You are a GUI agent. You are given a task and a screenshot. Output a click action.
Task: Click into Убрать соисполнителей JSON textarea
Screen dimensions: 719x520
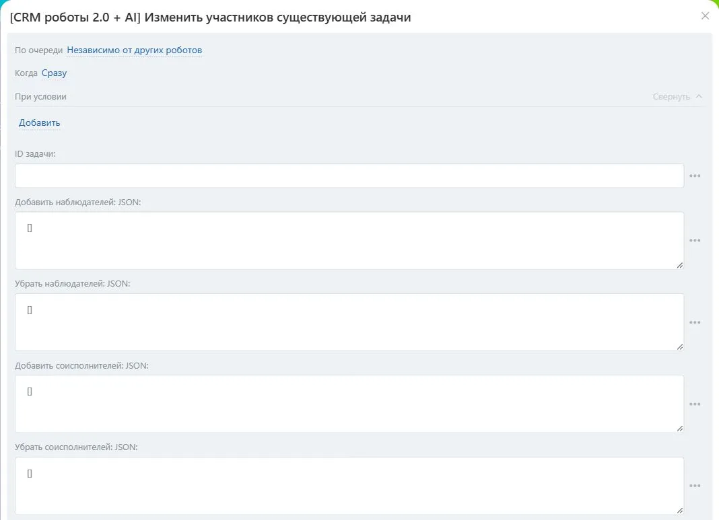[x=349, y=485]
